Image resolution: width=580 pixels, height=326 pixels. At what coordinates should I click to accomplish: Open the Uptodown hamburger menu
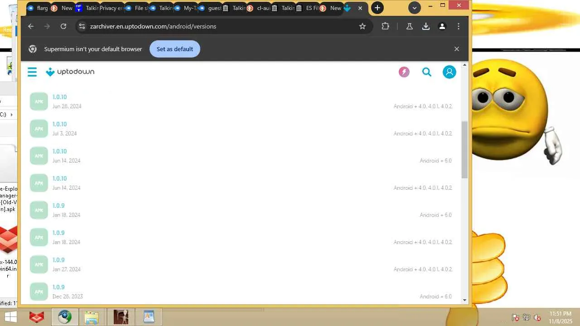(x=32, y=72)
